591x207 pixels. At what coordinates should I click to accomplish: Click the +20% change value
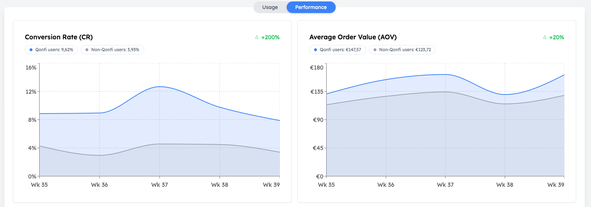[556, 38]
